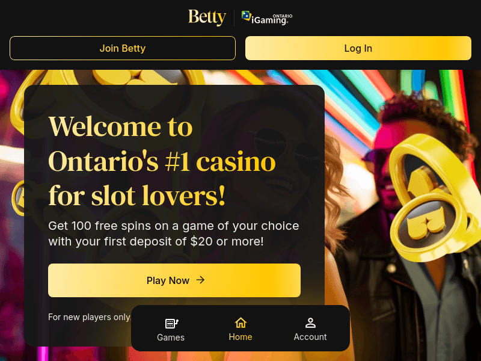Viewport: 481px width, 361px height.
Task: Hit the Play Now button
Action: 174,280
